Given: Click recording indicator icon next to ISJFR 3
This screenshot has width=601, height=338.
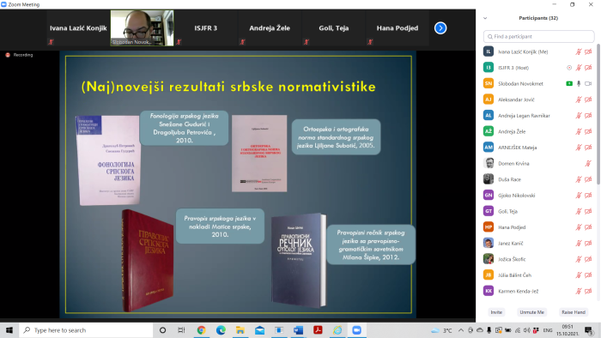Looking at the screenshot, I should click(x=569, y=68).
